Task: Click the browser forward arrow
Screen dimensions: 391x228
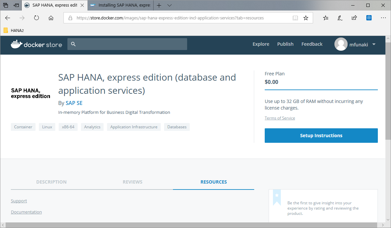Action: 22,18
